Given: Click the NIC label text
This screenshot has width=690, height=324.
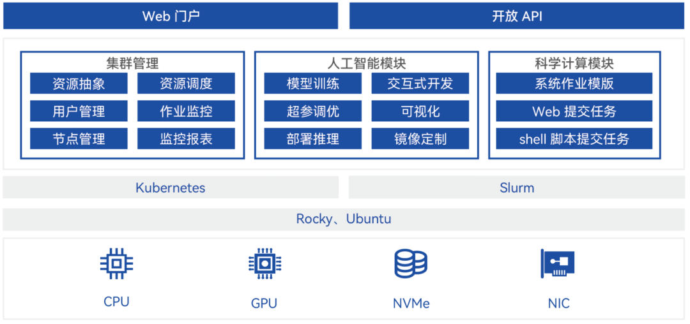Looking at the screenshot, I should pyautogui.click(x=559, y=303).
